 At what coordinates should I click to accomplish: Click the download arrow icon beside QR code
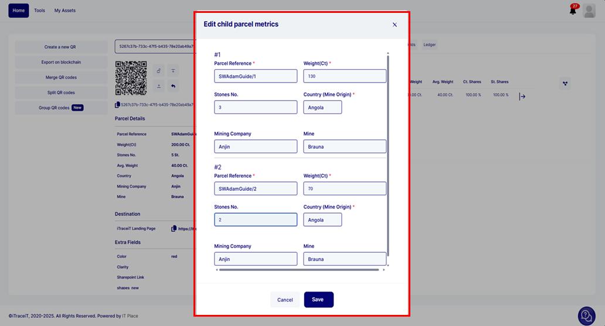(173, 71)
